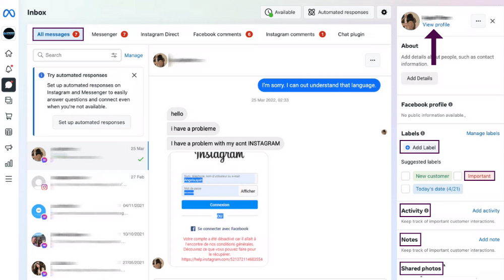Select the Inbox chat bubble icon
This screenshot has width=504, height=280.
tap(9, 85)
